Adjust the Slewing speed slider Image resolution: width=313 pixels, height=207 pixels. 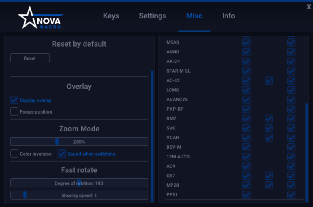[79, 195]
